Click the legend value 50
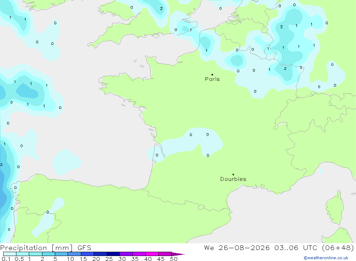The height and width of the screenshot is (261, 356). (174, 259)
